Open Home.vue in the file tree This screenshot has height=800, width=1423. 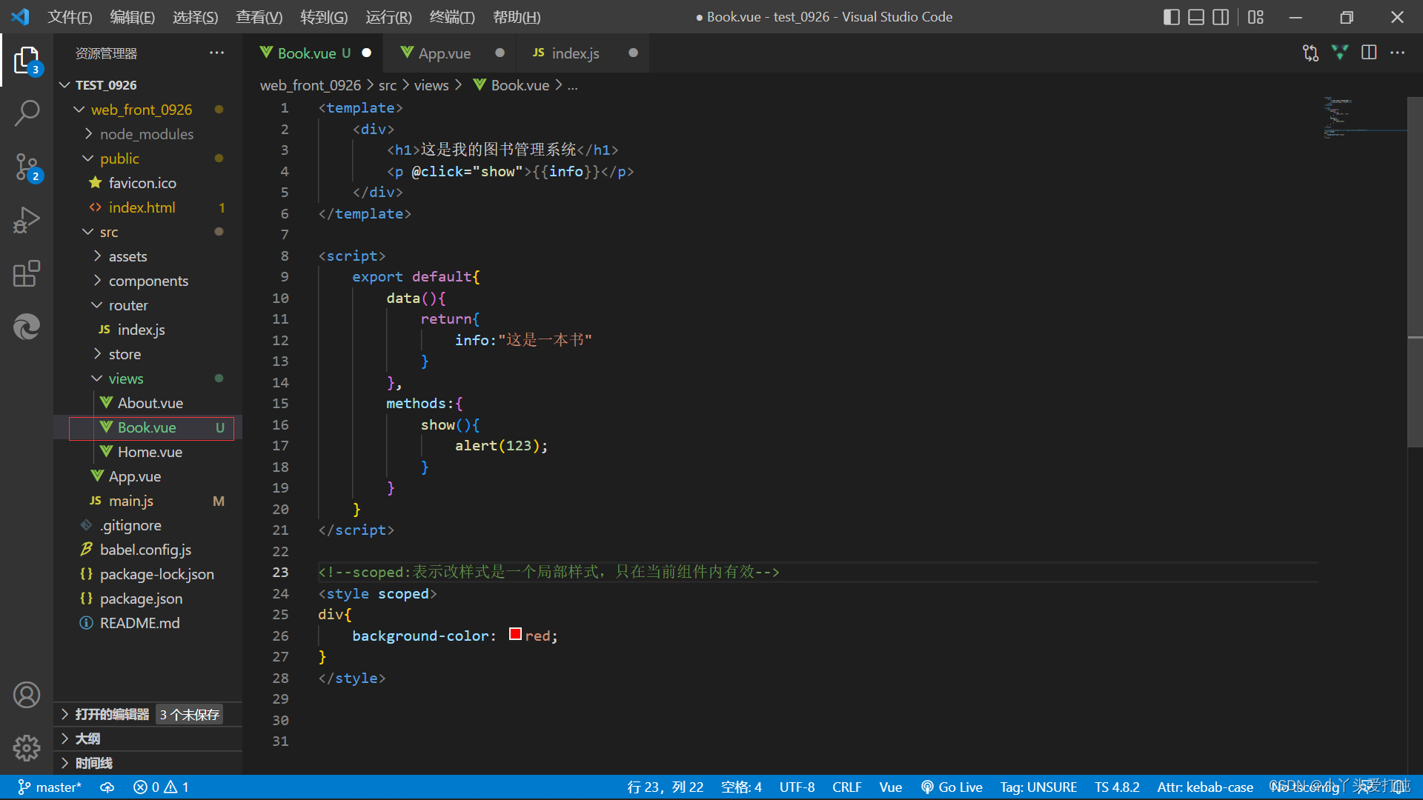point(148,452)
